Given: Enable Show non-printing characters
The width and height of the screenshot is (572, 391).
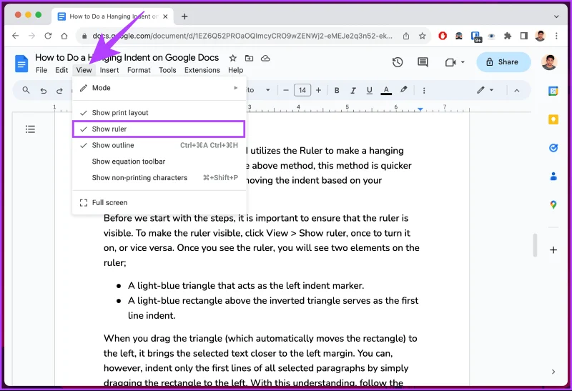Looking at the screenshot, I should [159, 177].
